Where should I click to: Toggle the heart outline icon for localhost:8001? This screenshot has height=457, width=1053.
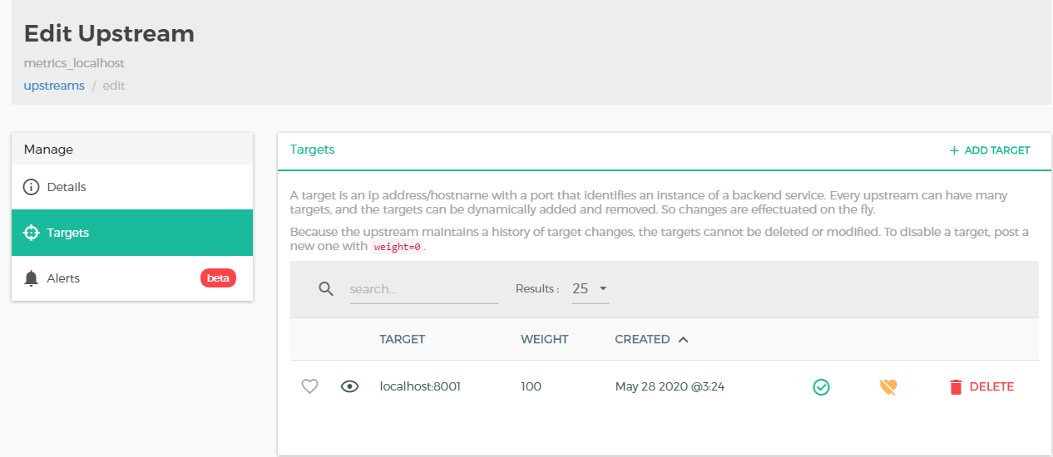(x=309, y=386)
